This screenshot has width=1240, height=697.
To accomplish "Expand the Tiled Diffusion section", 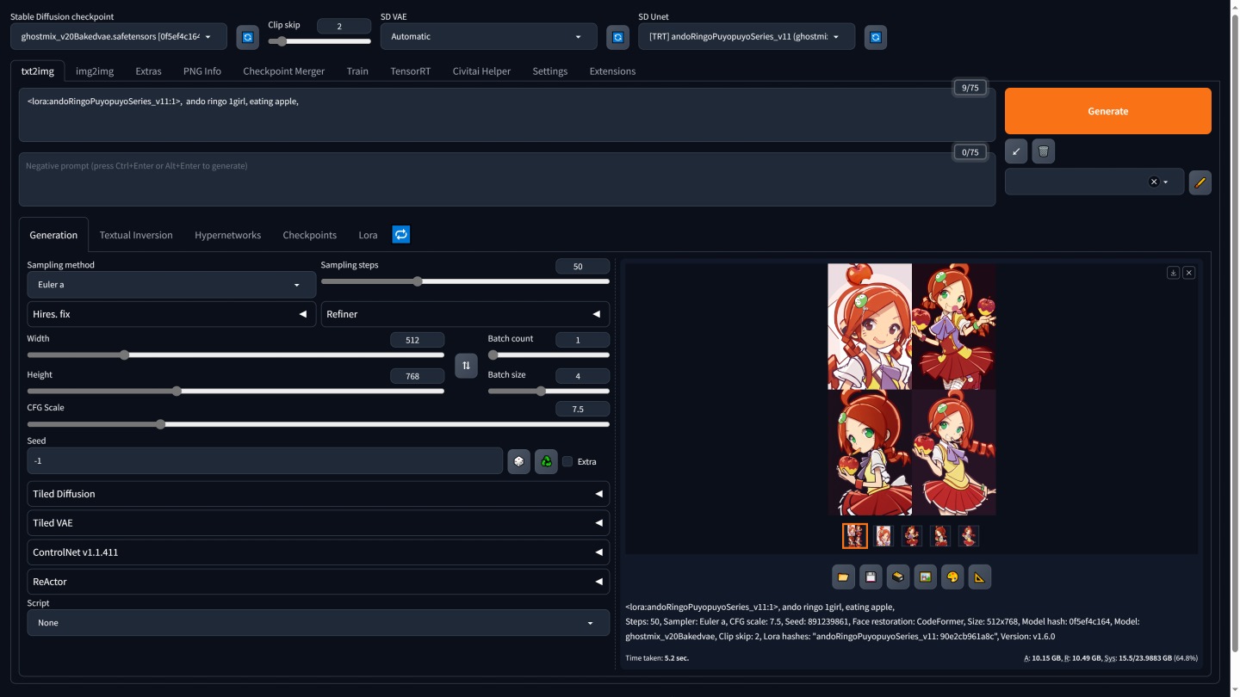I will point(318,494).
